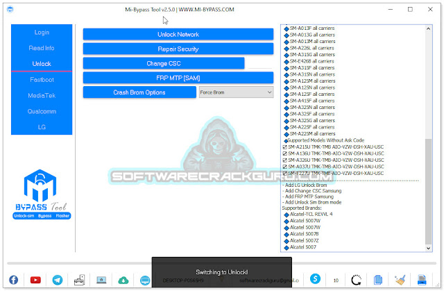Select the SM-A325N all carriers row

[309, 108]
